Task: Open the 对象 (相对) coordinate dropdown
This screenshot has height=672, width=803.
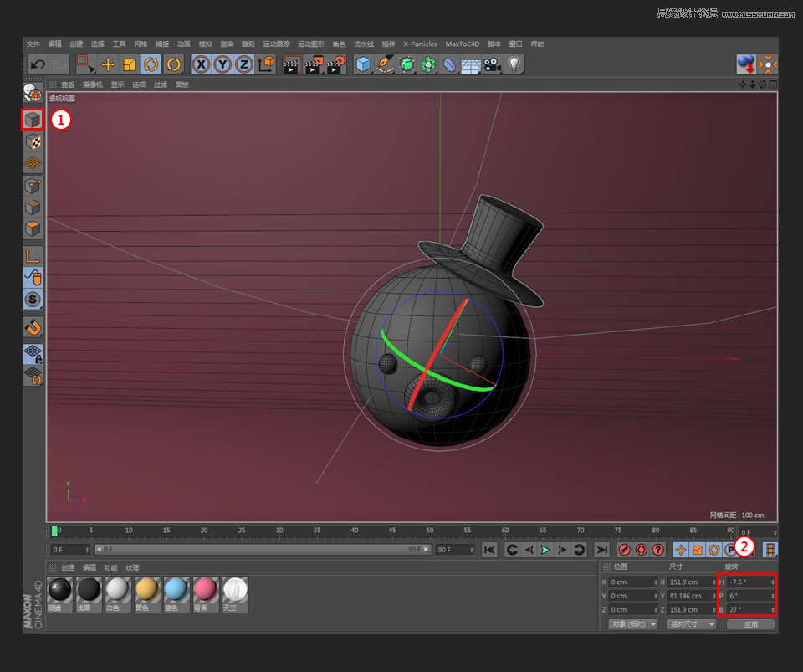Action: pos(633,624)
